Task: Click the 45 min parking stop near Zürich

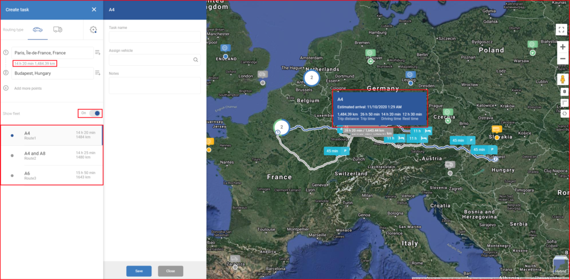Action: click(x=337, y=150)
